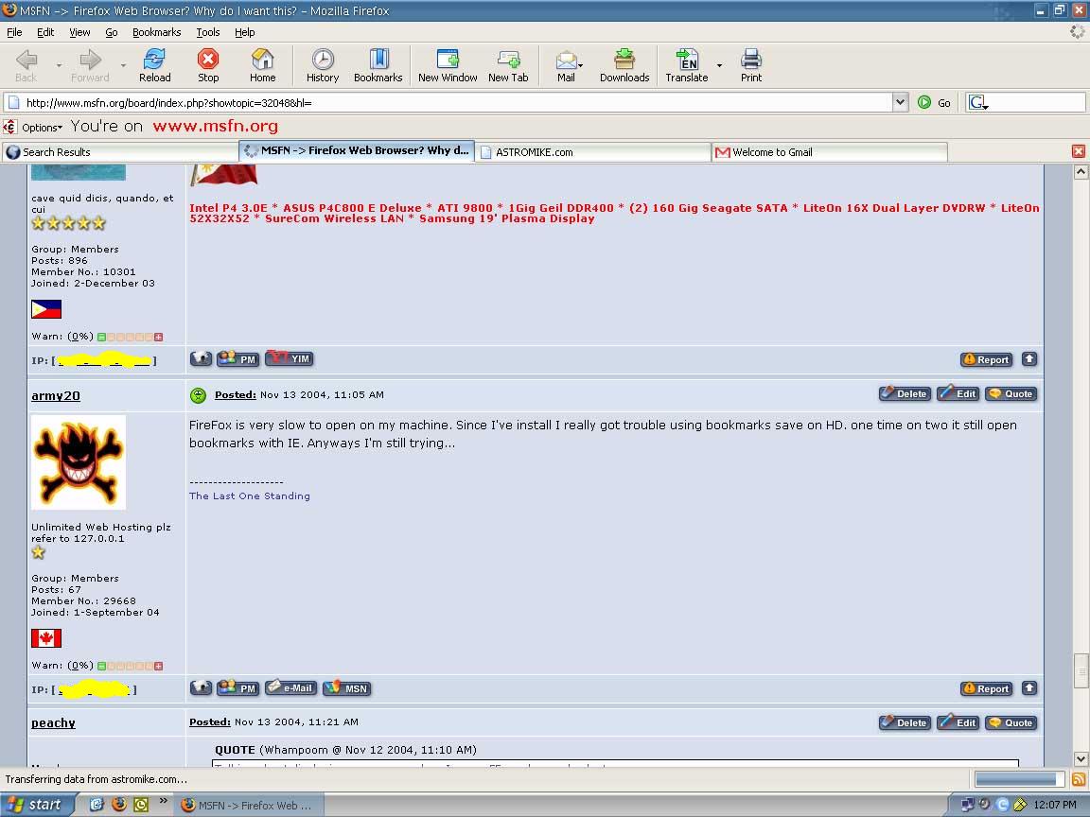Image resolution: width=1090 pixels, height=817 pixels.
Task: Edit army20's post
Action: point(958,393)
